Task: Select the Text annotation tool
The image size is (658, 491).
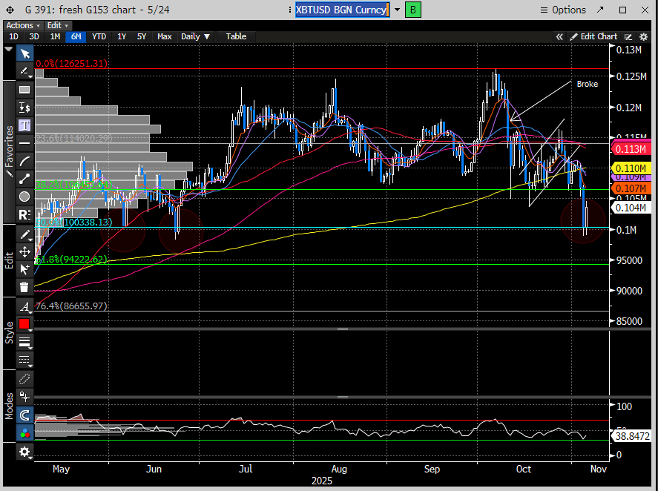Action: click(x=24, y=125)
